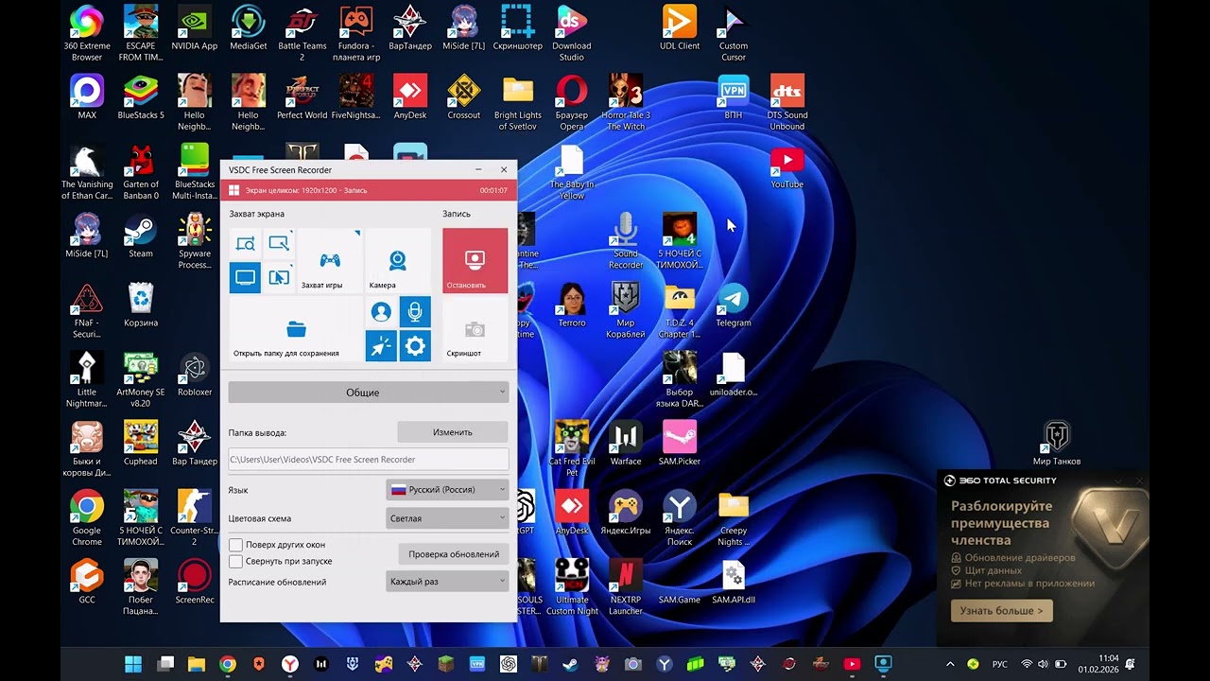Open the ВПН desktop icon
The image size is (1210, 681).
pyautogui.click(x=734, y=97)
